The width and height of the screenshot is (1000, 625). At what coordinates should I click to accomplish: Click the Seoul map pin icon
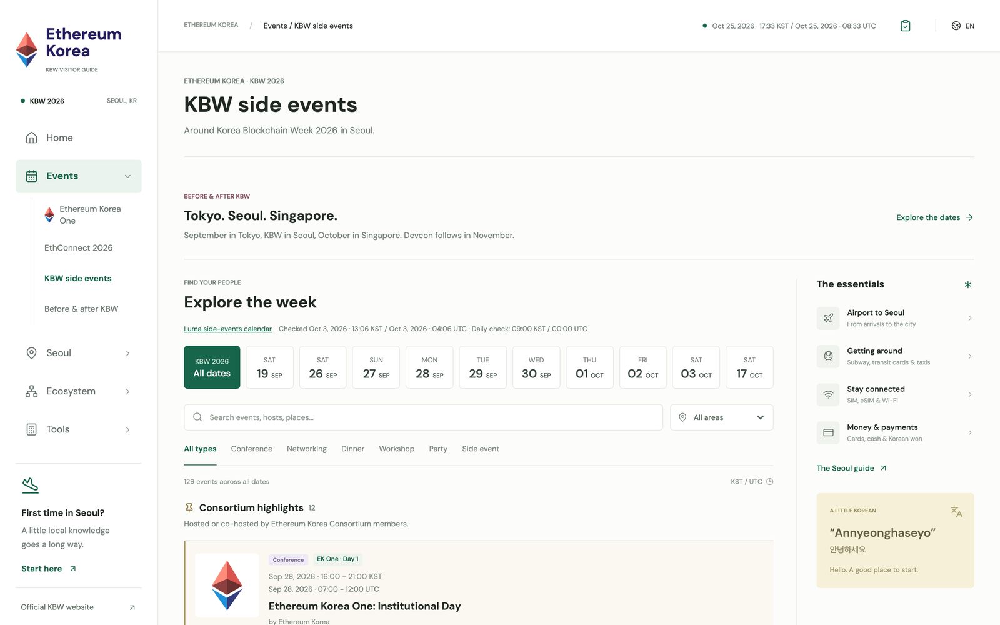tap(31, 353)
